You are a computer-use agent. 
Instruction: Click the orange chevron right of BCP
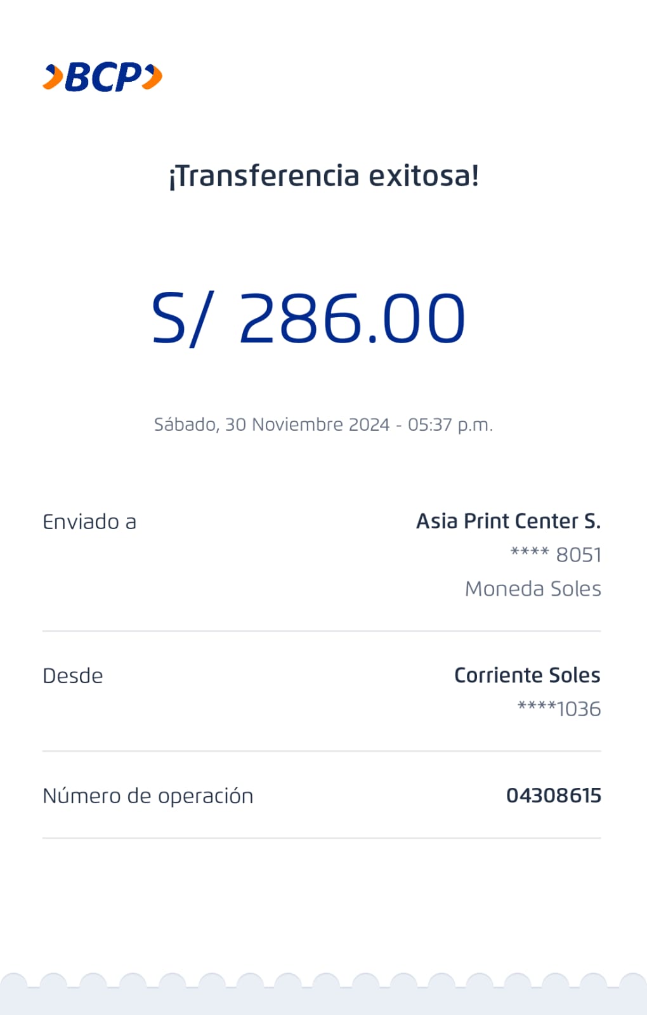tap(152, 77)
